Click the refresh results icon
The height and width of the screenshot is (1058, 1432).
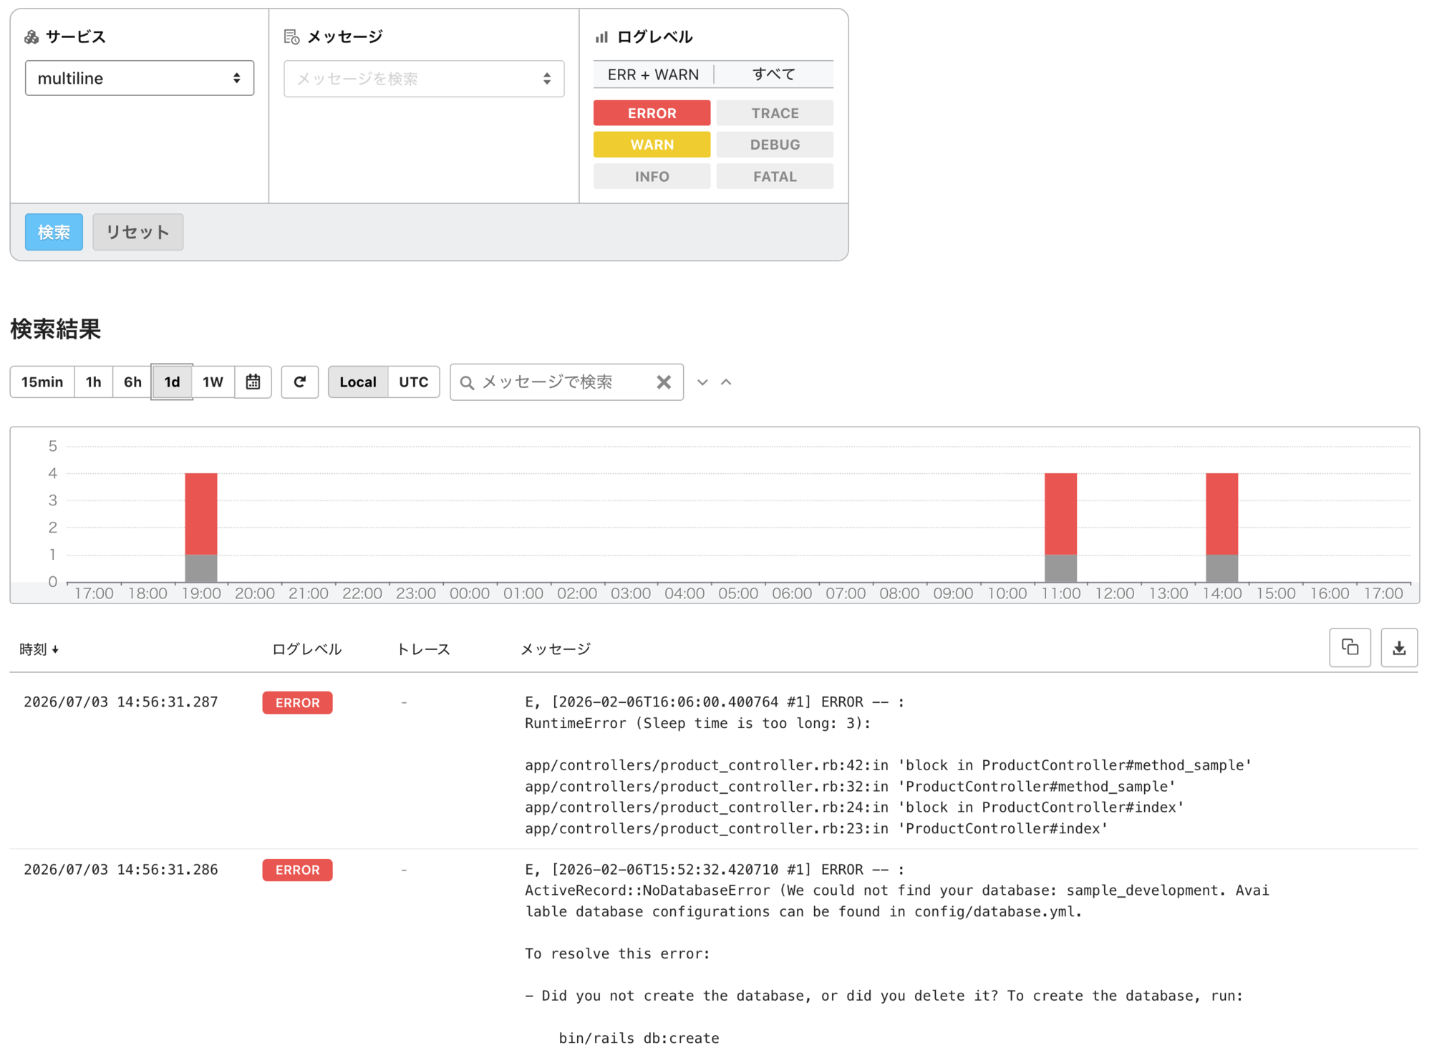coord(300,382)
